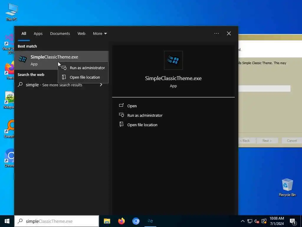
Task: Expand the More filter dropdown
Action: click(x=100, y=34)
